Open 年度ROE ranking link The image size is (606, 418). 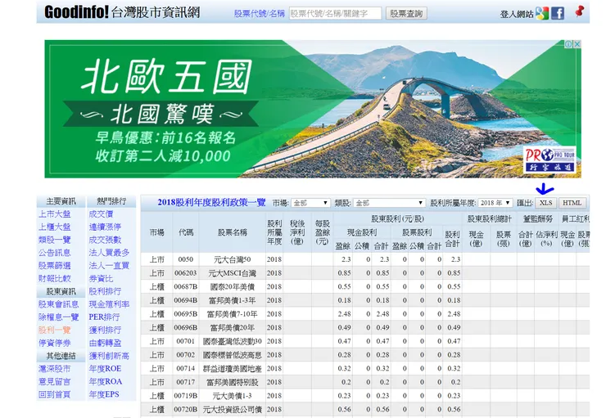tap(105, 369)
